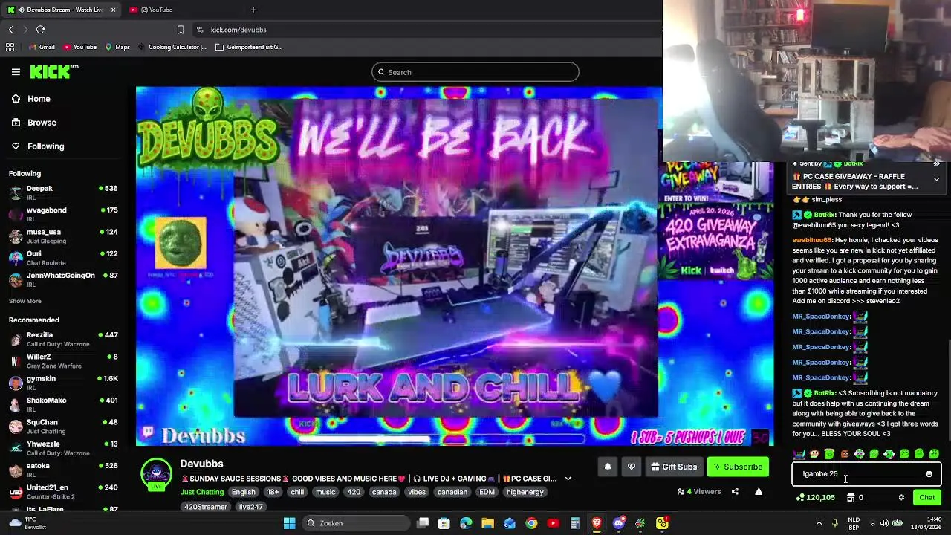Open Cooking Calculator bookmark
Screen dimensions: 951x535
point(172,47)
